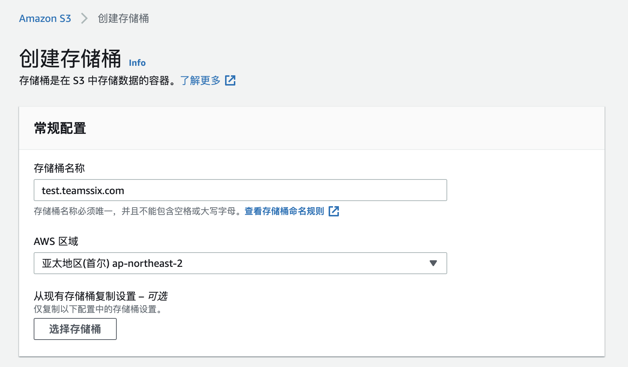Open the Info help link next to 创建存储桶
The image size is (628, 367).
[137, 63]
